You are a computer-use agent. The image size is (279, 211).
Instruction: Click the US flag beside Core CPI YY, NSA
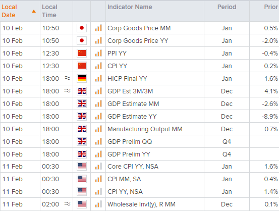tap(82, 167)
